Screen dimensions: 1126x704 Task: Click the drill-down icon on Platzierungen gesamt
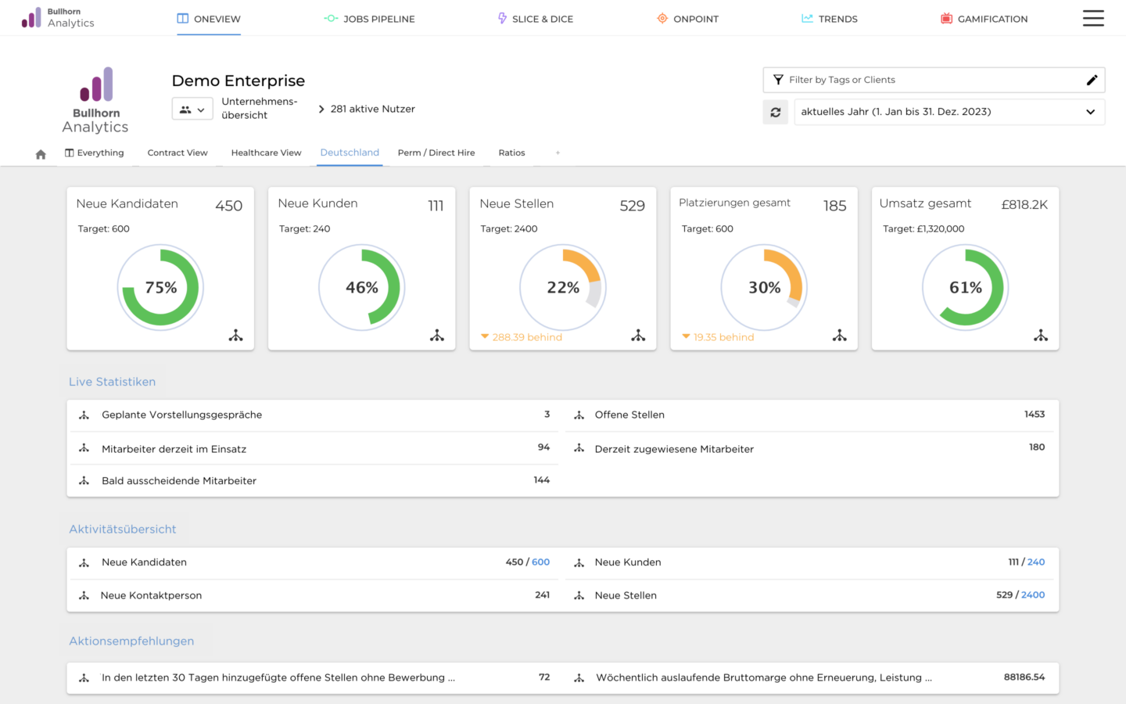840,335
